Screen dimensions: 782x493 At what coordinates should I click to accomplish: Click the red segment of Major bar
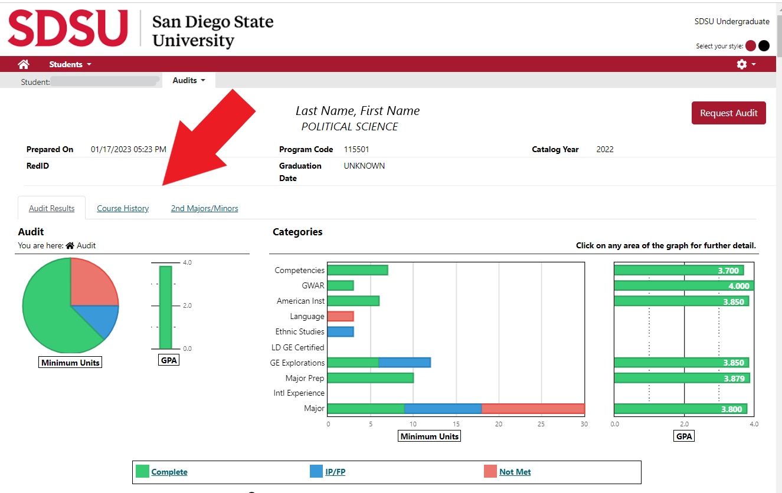[x=534, y=409]
